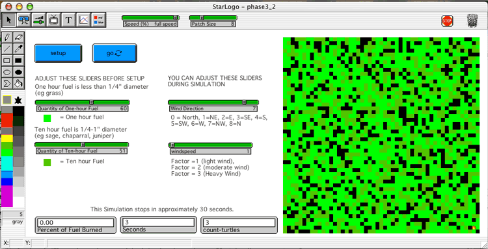Select the line drawing tool
Image resolution: width=488 pixels, height=249 pixels.
point(7,49)
